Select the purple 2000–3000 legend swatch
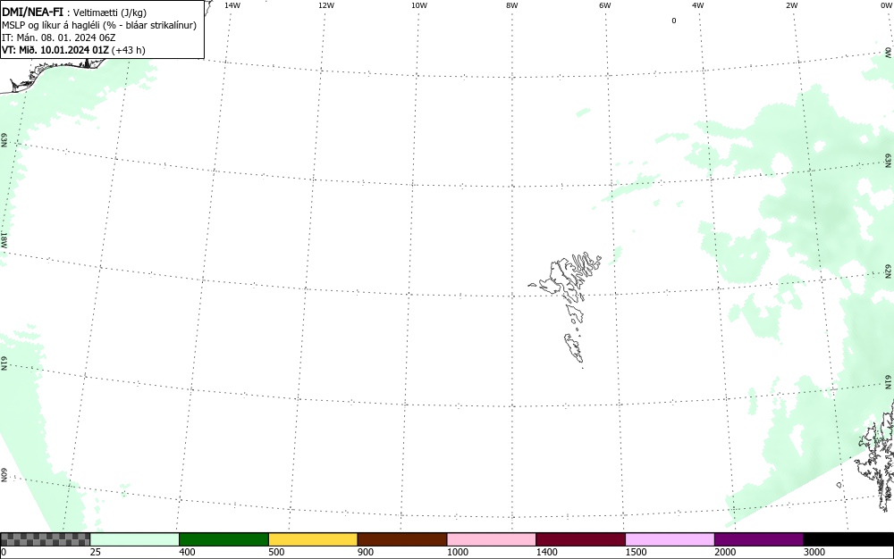This screenshot has height=559, width=894. 759,539
